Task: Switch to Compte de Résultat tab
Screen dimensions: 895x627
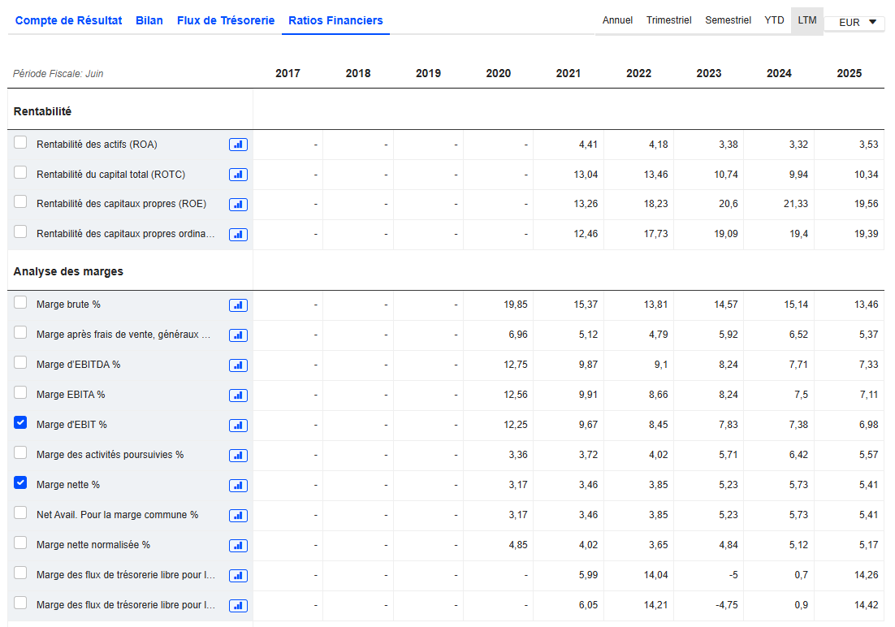Action: 69,20
